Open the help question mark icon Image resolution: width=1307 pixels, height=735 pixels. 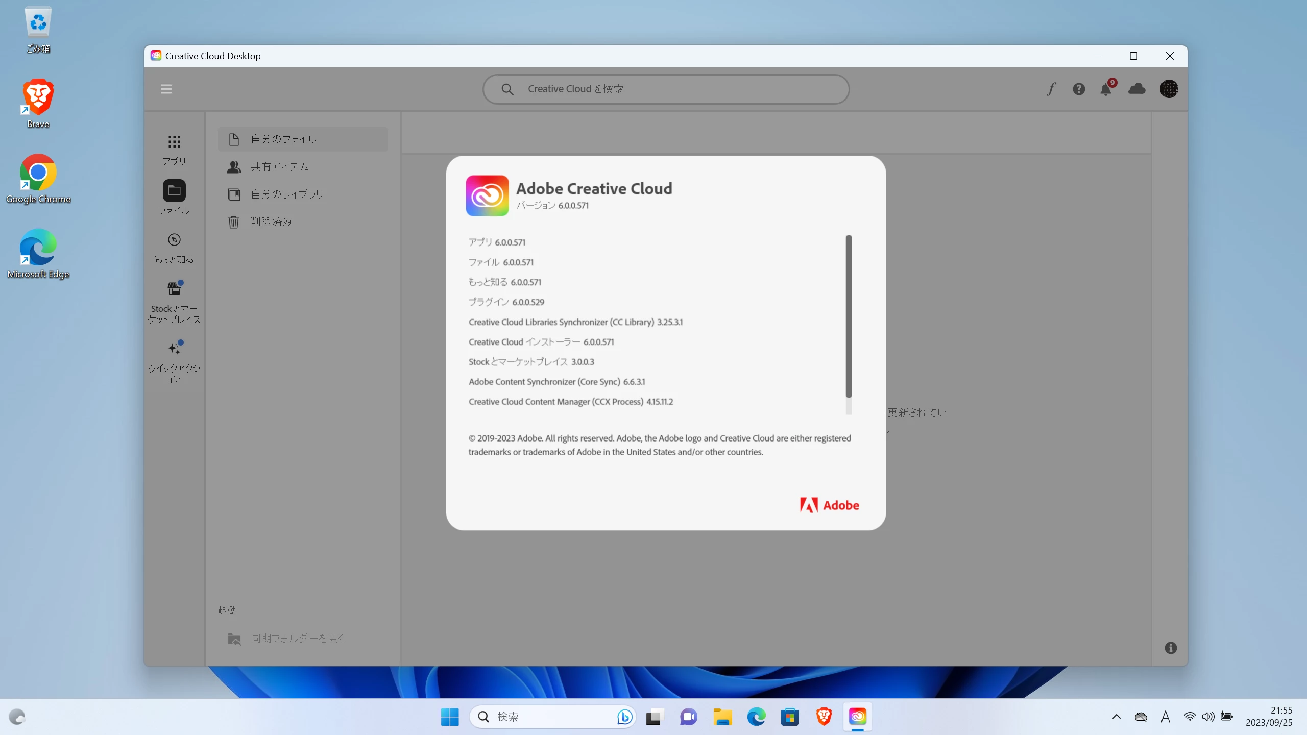tap(1078, 89)
